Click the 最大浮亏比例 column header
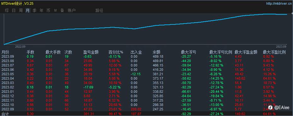This screenshot has width=293, height=116. click(221, 52)
